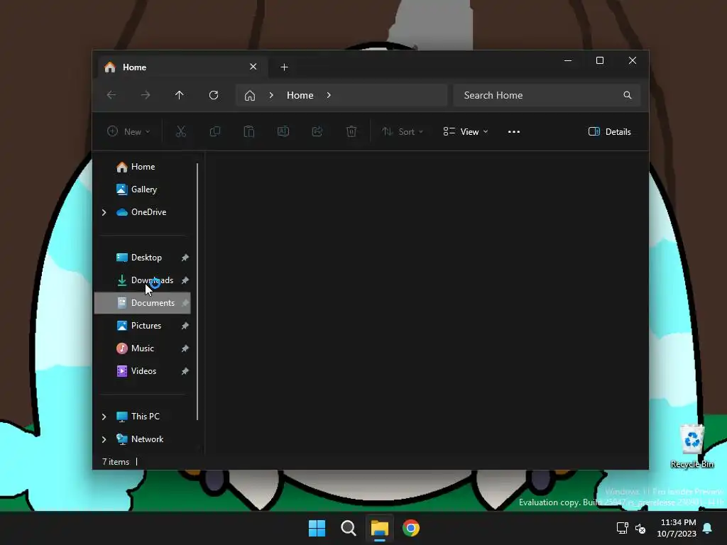The width and height of the screenshot is (727, 545).
Task: Expand the This PC tree node
Action: pyautogui.click(x=104, y=417)
